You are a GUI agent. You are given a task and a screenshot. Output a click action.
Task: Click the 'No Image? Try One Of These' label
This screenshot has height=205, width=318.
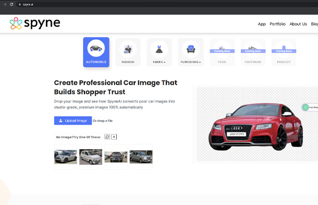78,137
